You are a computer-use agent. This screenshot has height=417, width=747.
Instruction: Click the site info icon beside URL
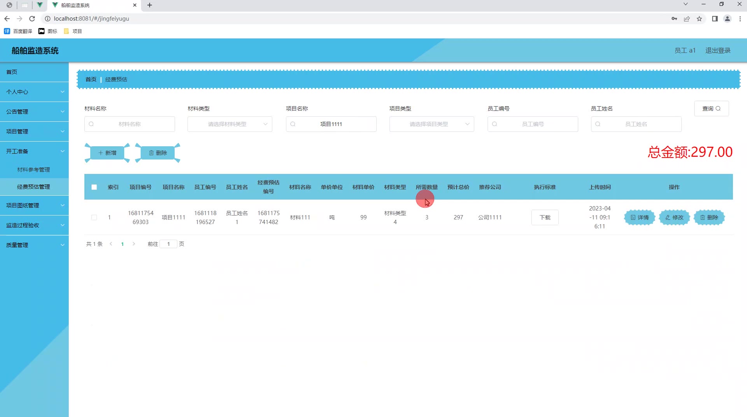tap(47, 19)
